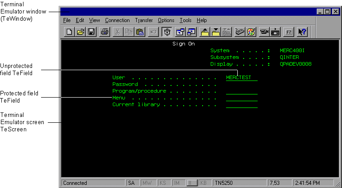Expand the Options menu
This screenshot has height=188, width=342.
pos(166,20)
